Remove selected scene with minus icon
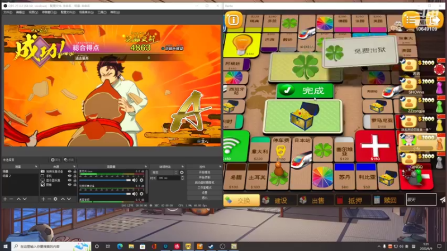 (x=11, y=199)
